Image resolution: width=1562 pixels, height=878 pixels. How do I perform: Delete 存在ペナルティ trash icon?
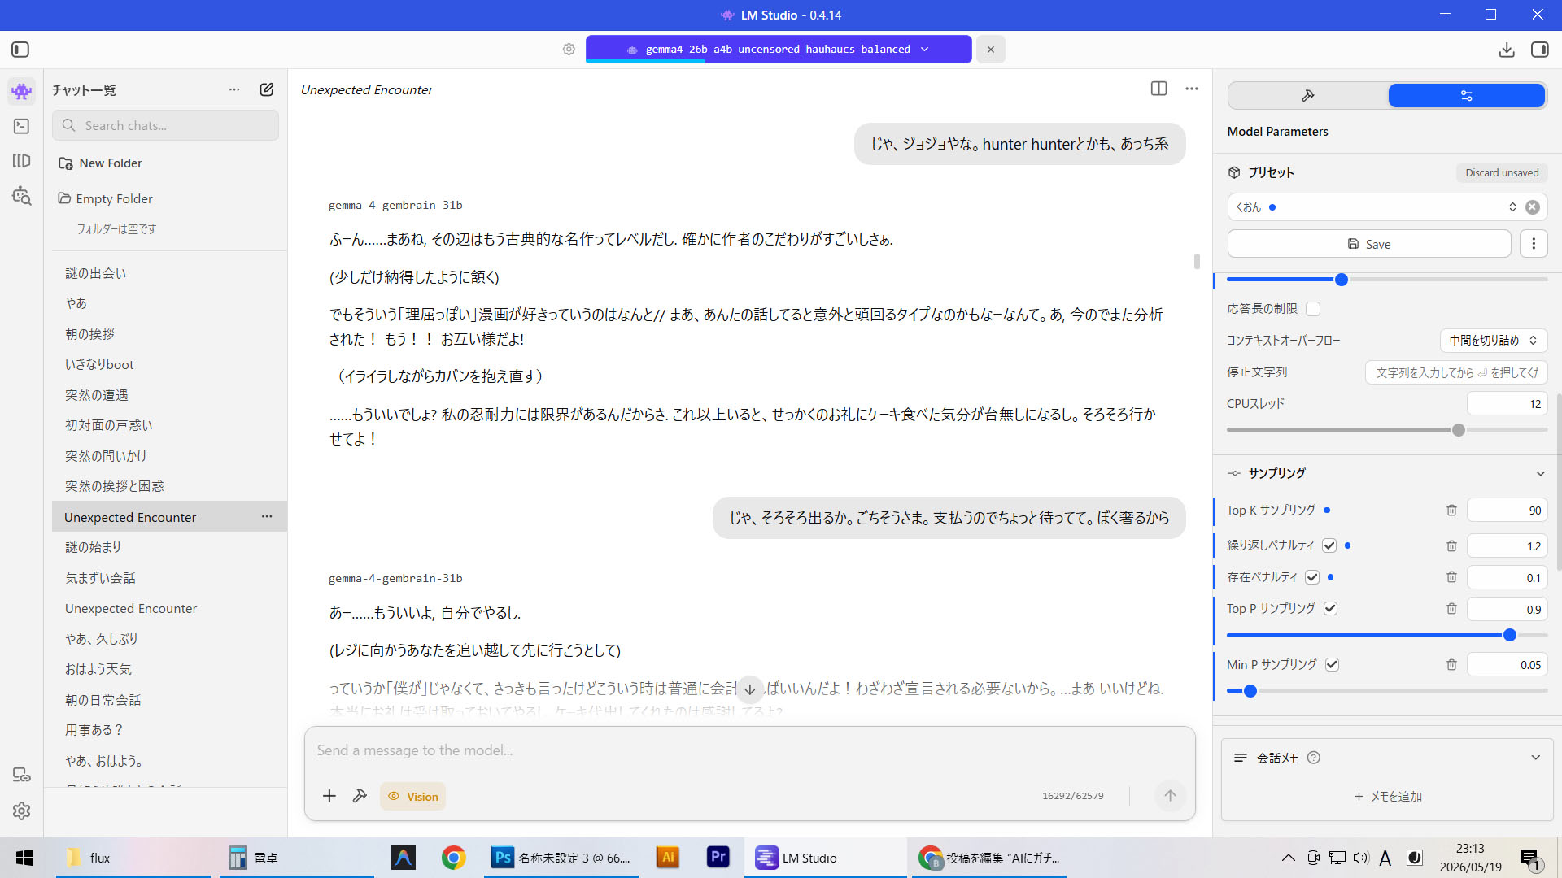pyautogui.click(x=1451, y=577)
